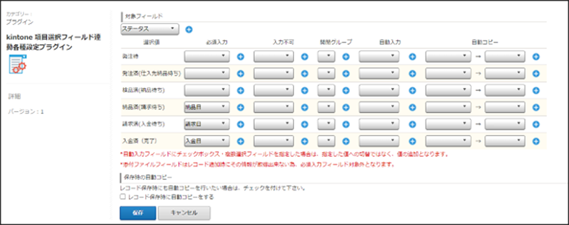
Task: Click the キャンセル button
Action: (184, 213)
